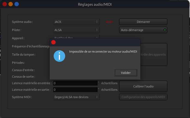
Task: Close the error dialog with its red button
Action: coord(53,42)
